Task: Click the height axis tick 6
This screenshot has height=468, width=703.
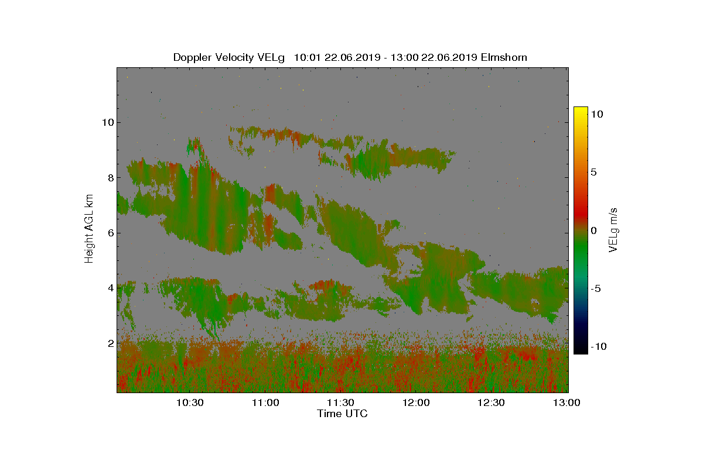Action: coord(110,233)
